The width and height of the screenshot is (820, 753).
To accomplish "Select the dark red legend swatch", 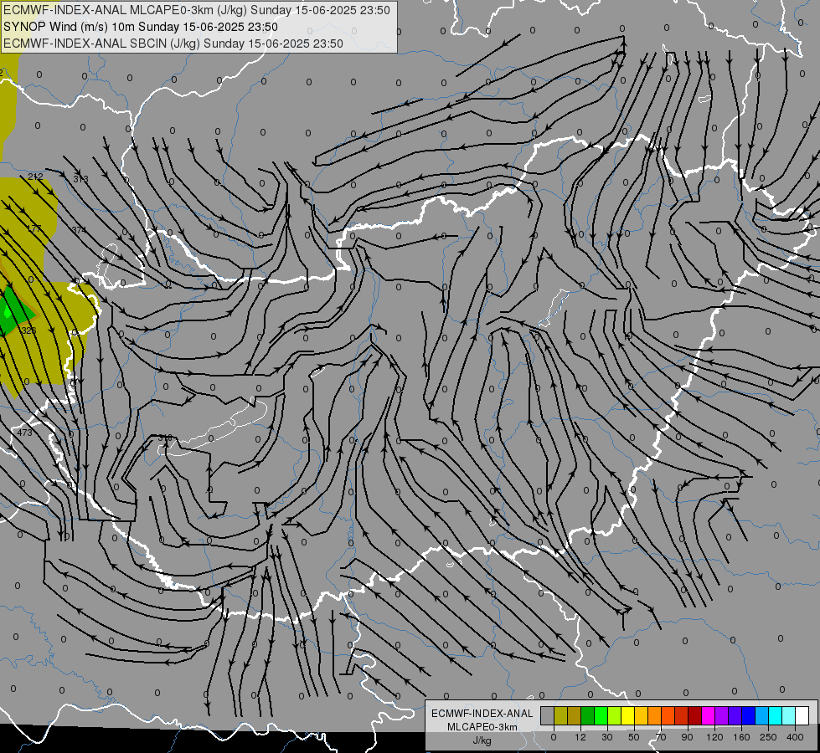I will pyautogui.click(x=694, y=715).
